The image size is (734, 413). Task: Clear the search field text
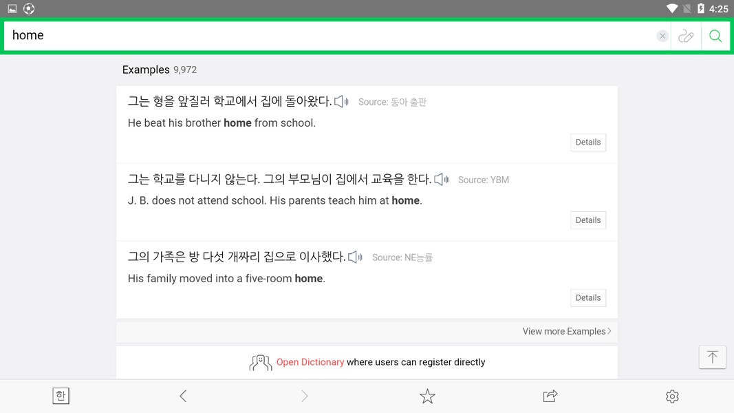point(662,36)
